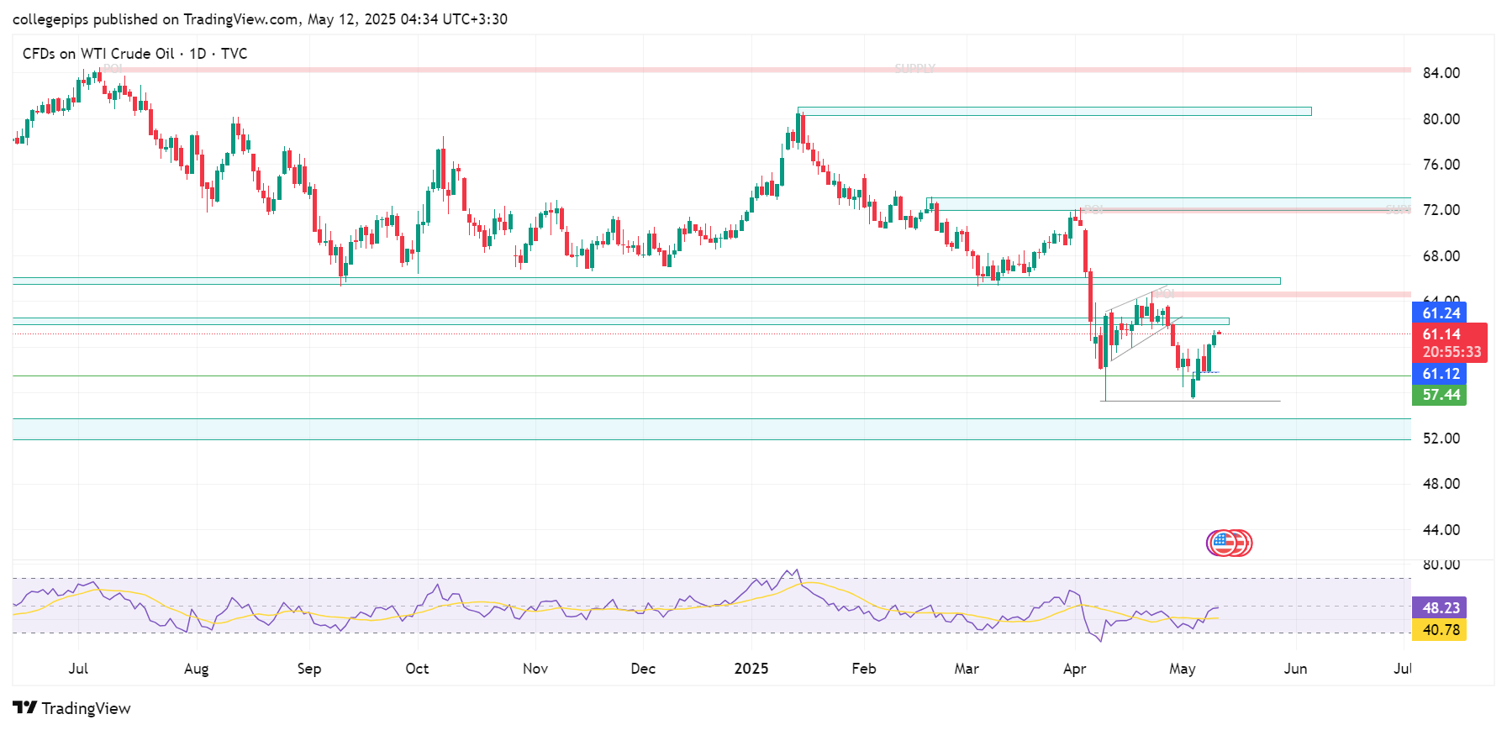Viewport: 1507px width, 730px height.
Task: Click the purple RSI value 48.23
Action: point(1439,607)
